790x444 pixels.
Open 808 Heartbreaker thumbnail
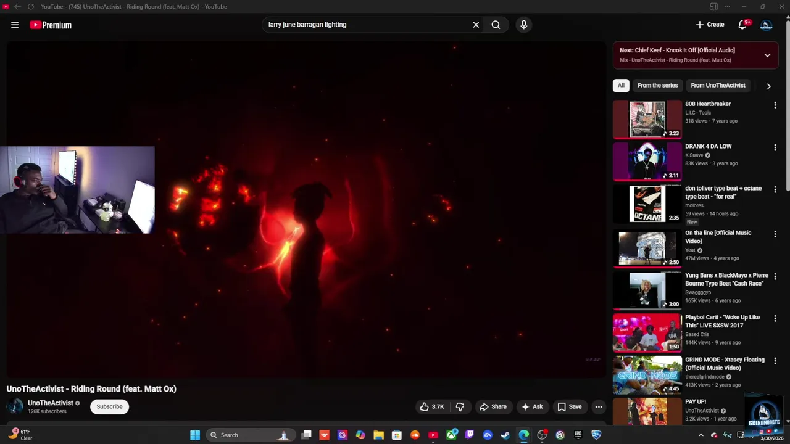click(647, 119)
